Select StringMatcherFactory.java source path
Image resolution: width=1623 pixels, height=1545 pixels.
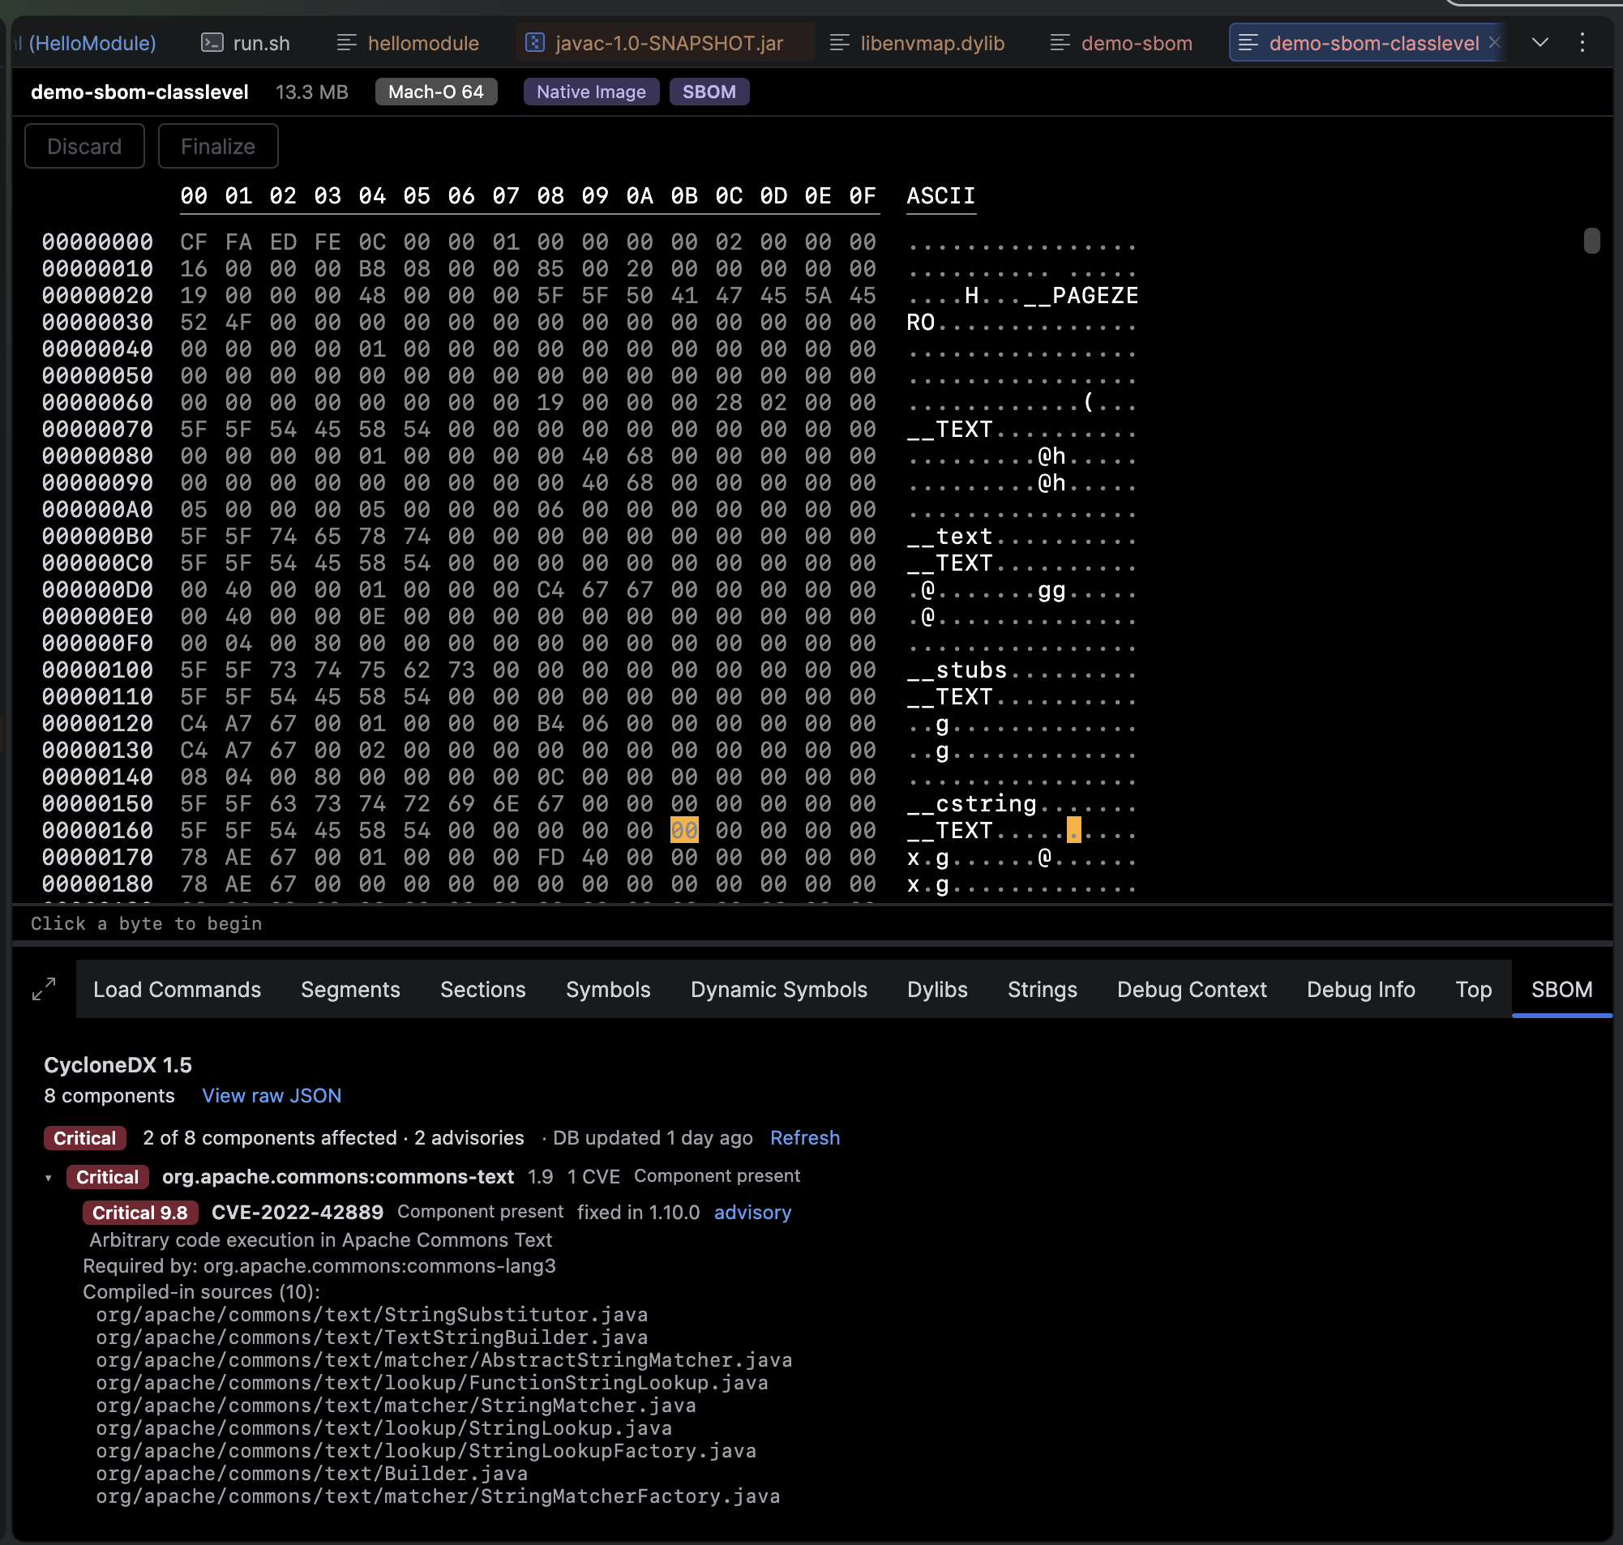438,1496
